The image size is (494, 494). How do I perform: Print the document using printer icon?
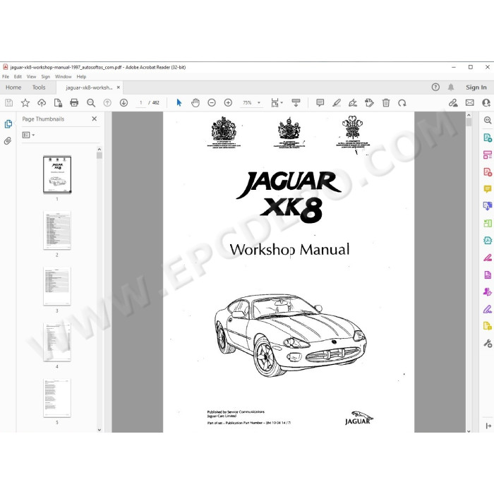click(74, 103)
